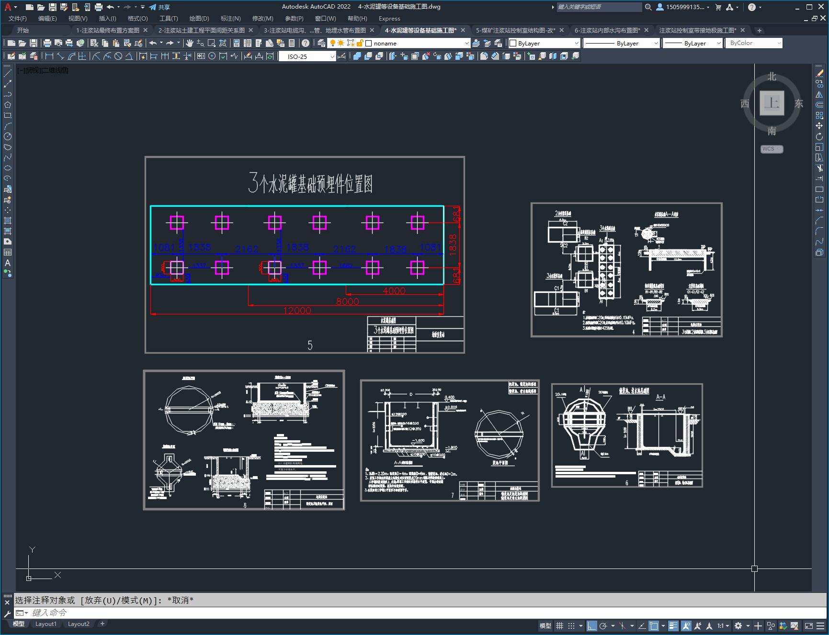
Task: Open the Quick Calculator icon
Action: pos(292,43)
